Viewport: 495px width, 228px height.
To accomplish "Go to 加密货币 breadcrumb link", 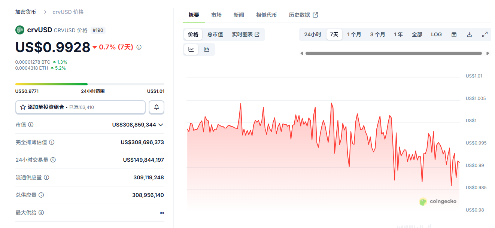I will pyautogui.click(x=25, y=12).
